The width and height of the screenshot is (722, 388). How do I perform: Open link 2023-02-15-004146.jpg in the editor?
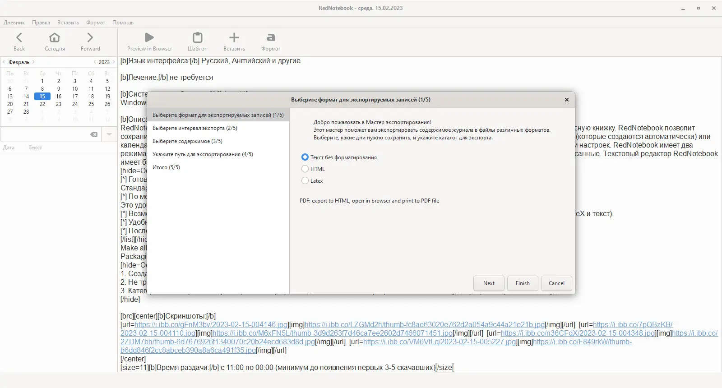pyautogui.click(x=211, y=324)
